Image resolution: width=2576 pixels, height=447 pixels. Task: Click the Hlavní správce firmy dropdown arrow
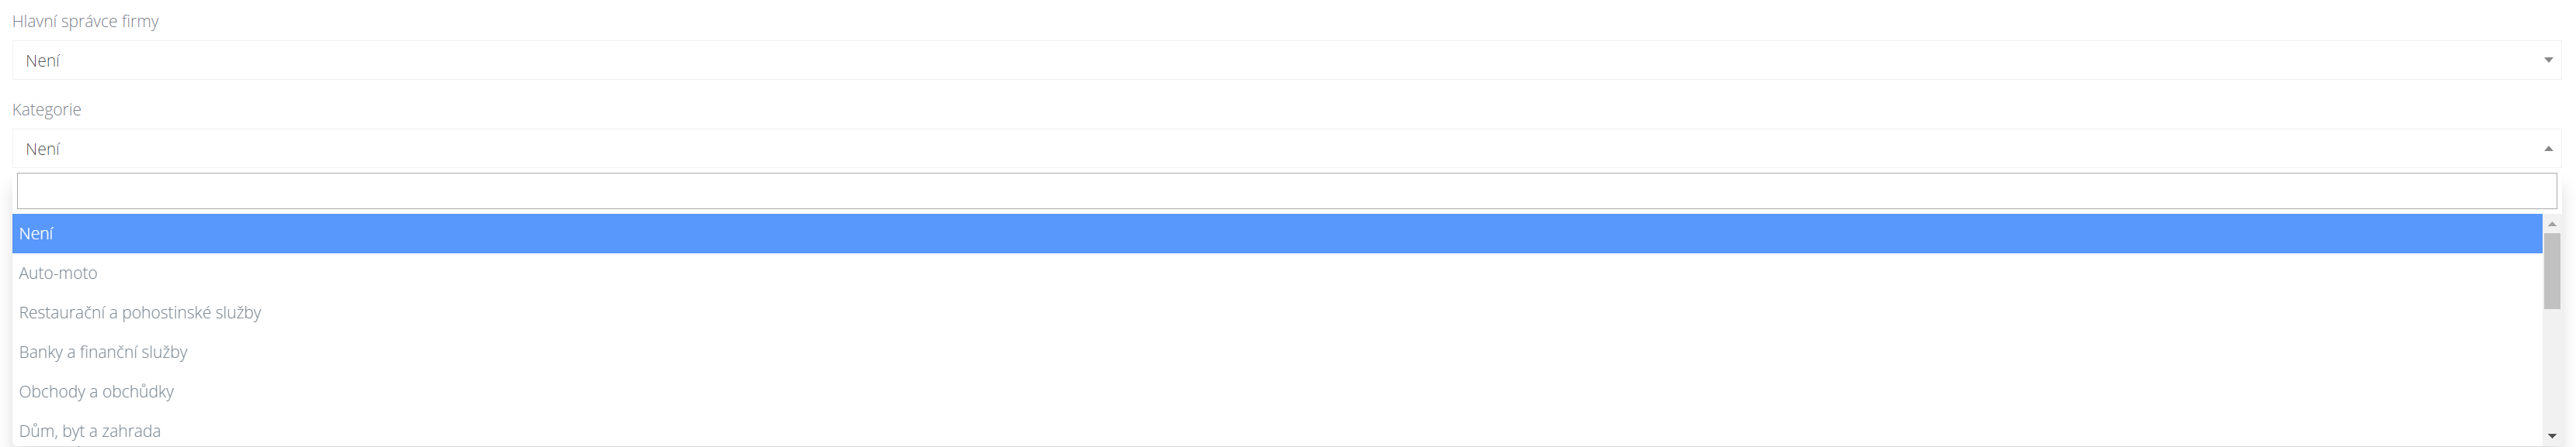click(2548, 60)
